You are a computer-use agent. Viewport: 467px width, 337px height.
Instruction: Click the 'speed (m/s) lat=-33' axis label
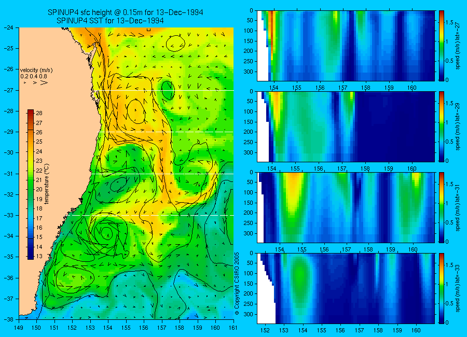pyautogui.click(x=458, y=288)
